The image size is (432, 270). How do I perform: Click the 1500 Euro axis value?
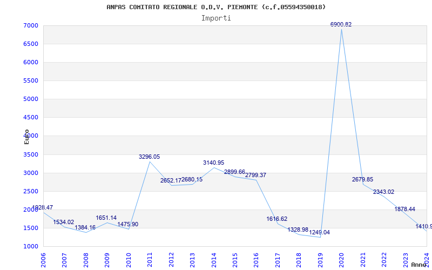31,228
